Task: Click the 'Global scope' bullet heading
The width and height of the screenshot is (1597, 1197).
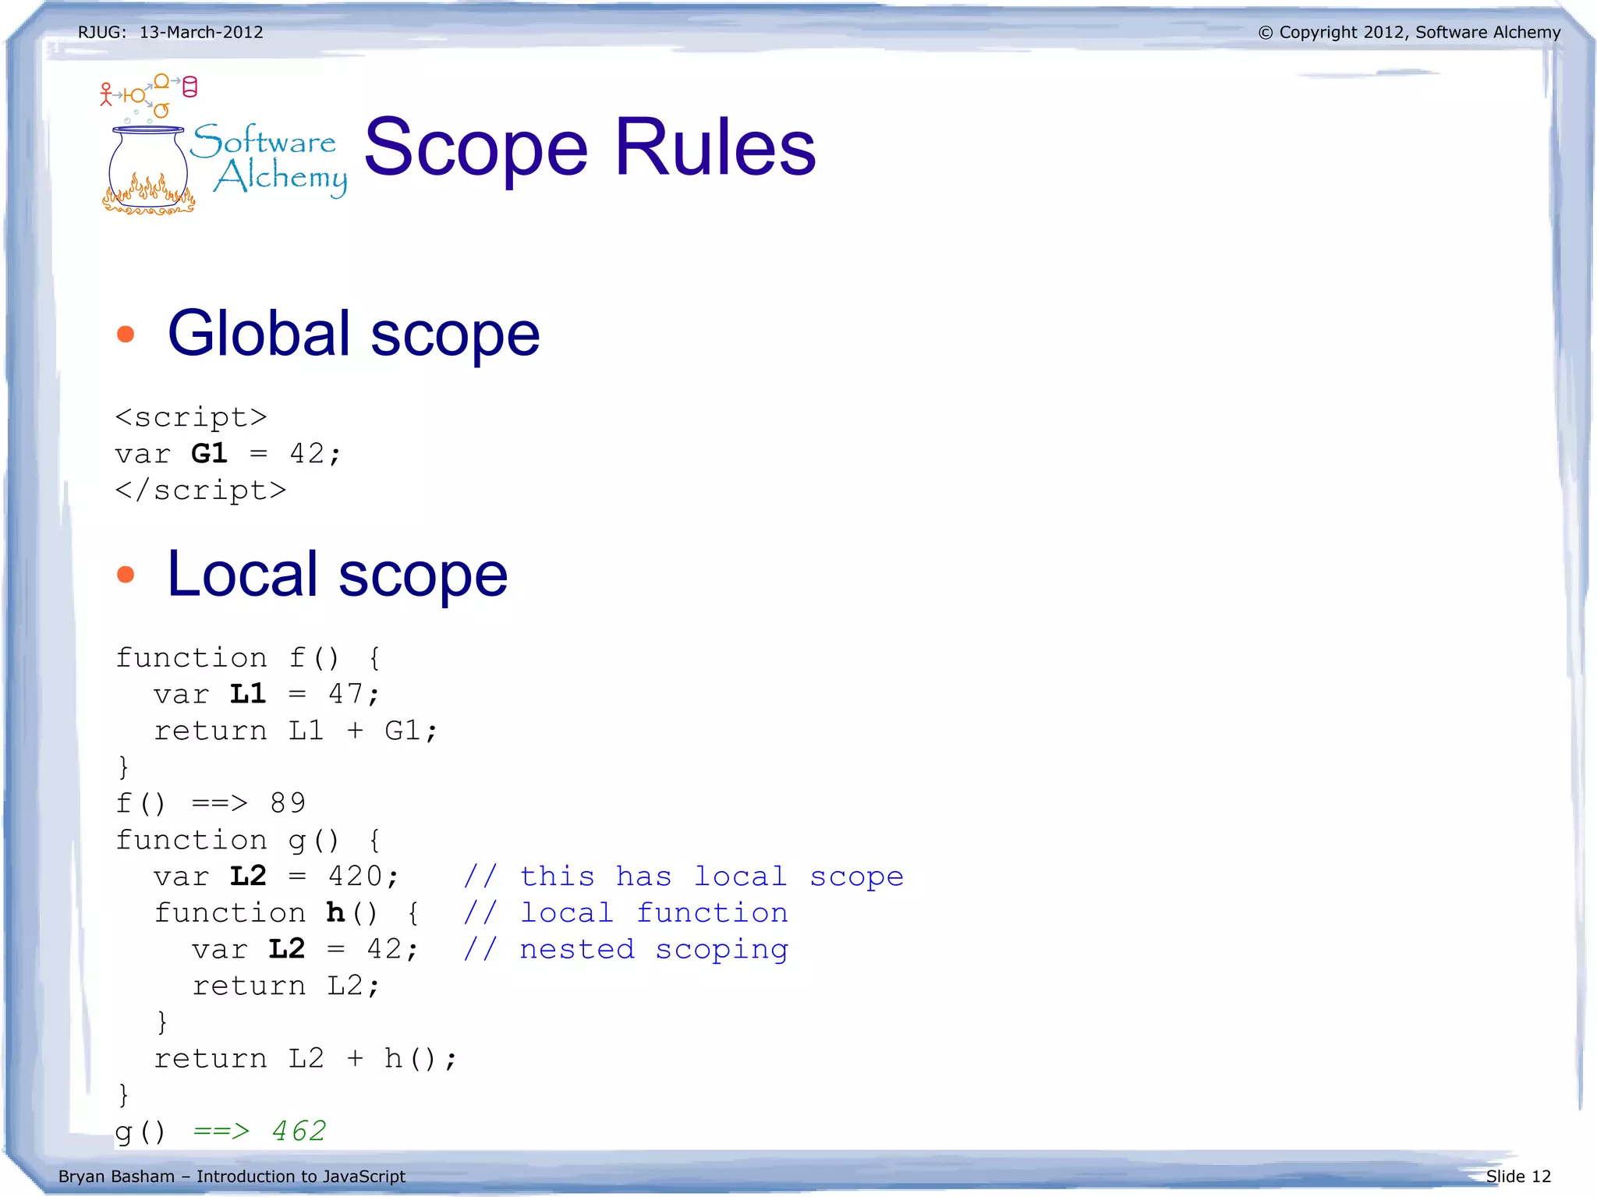Action: click(x=353, y=334)
